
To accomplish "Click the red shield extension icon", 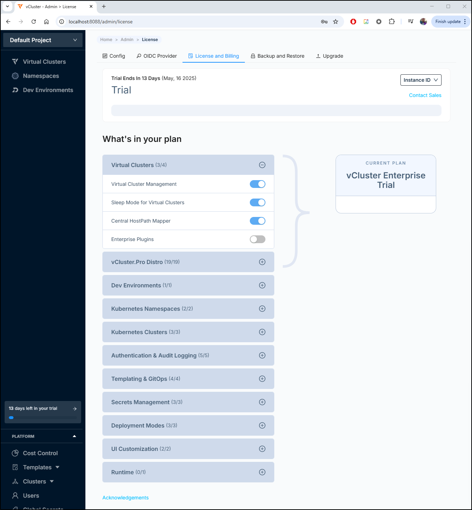I will coord(353,22).
